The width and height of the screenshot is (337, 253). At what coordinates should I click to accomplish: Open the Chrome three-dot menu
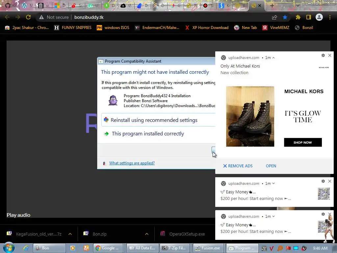tap(330, 17)
